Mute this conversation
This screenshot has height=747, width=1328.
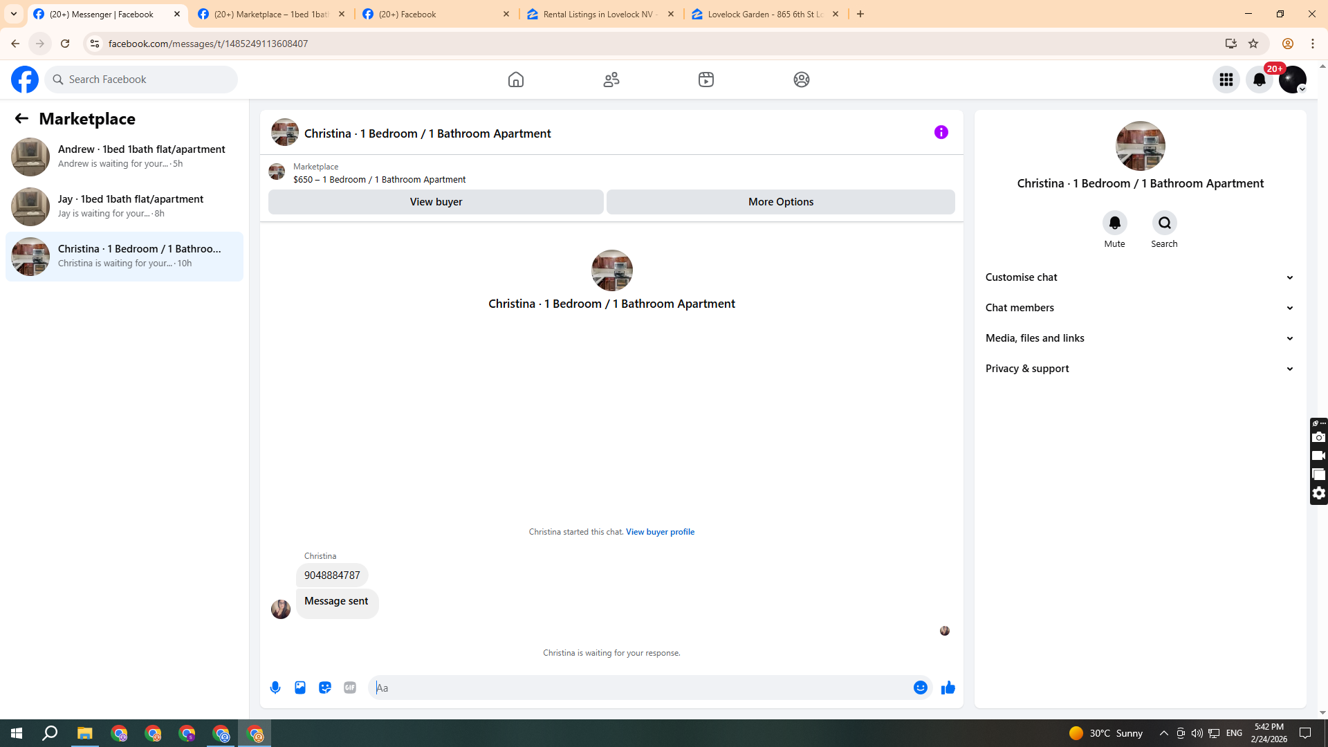click(x=1114, y=223)
